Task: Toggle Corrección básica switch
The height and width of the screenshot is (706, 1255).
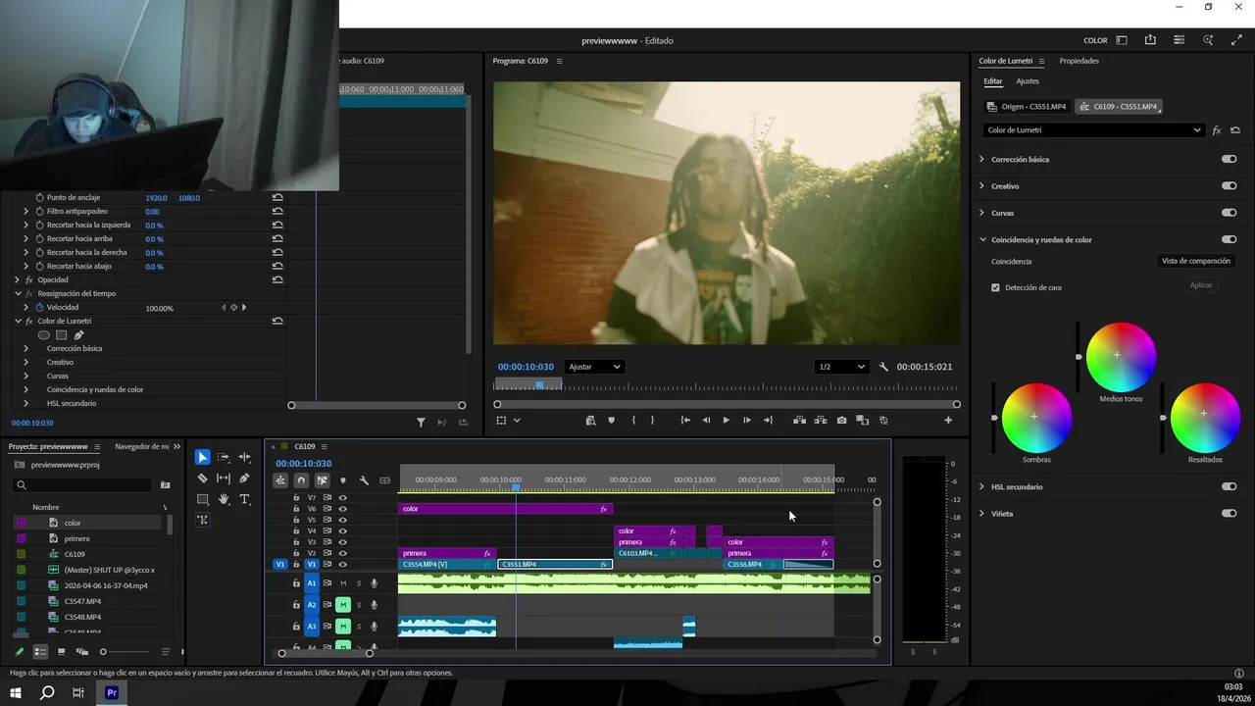Action: [x=1229, y=159]
